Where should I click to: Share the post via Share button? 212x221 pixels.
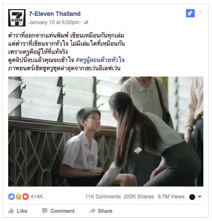tap(101, 211)
